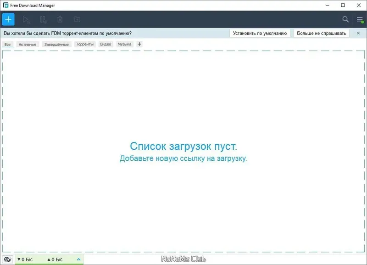Open the containing folder icon
The height and width of the screenshot is (265, 367).
[77, 19]
